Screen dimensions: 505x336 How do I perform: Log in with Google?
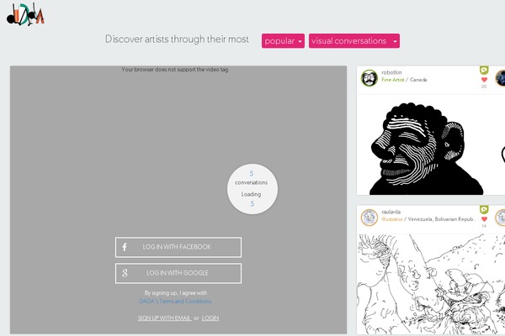tap(178, 273)
